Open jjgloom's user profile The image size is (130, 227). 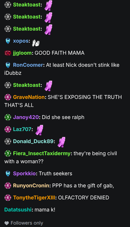point(22,53)
